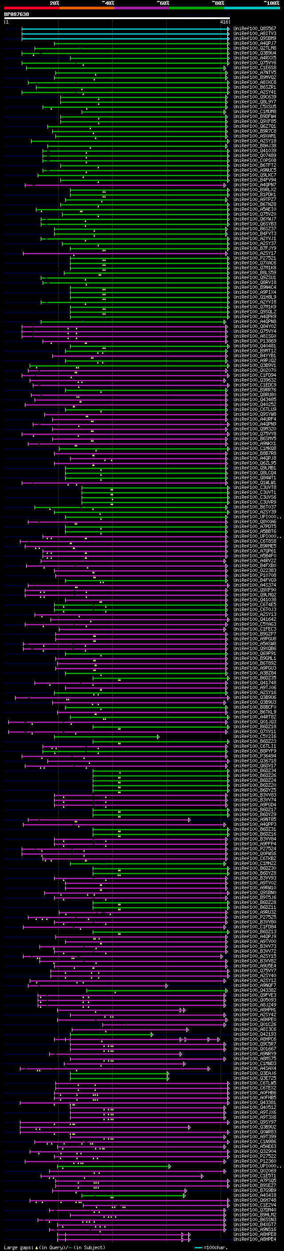
Task: Select the UniRef100_Q3EAJ6 label
Action: click(255, 1073)
